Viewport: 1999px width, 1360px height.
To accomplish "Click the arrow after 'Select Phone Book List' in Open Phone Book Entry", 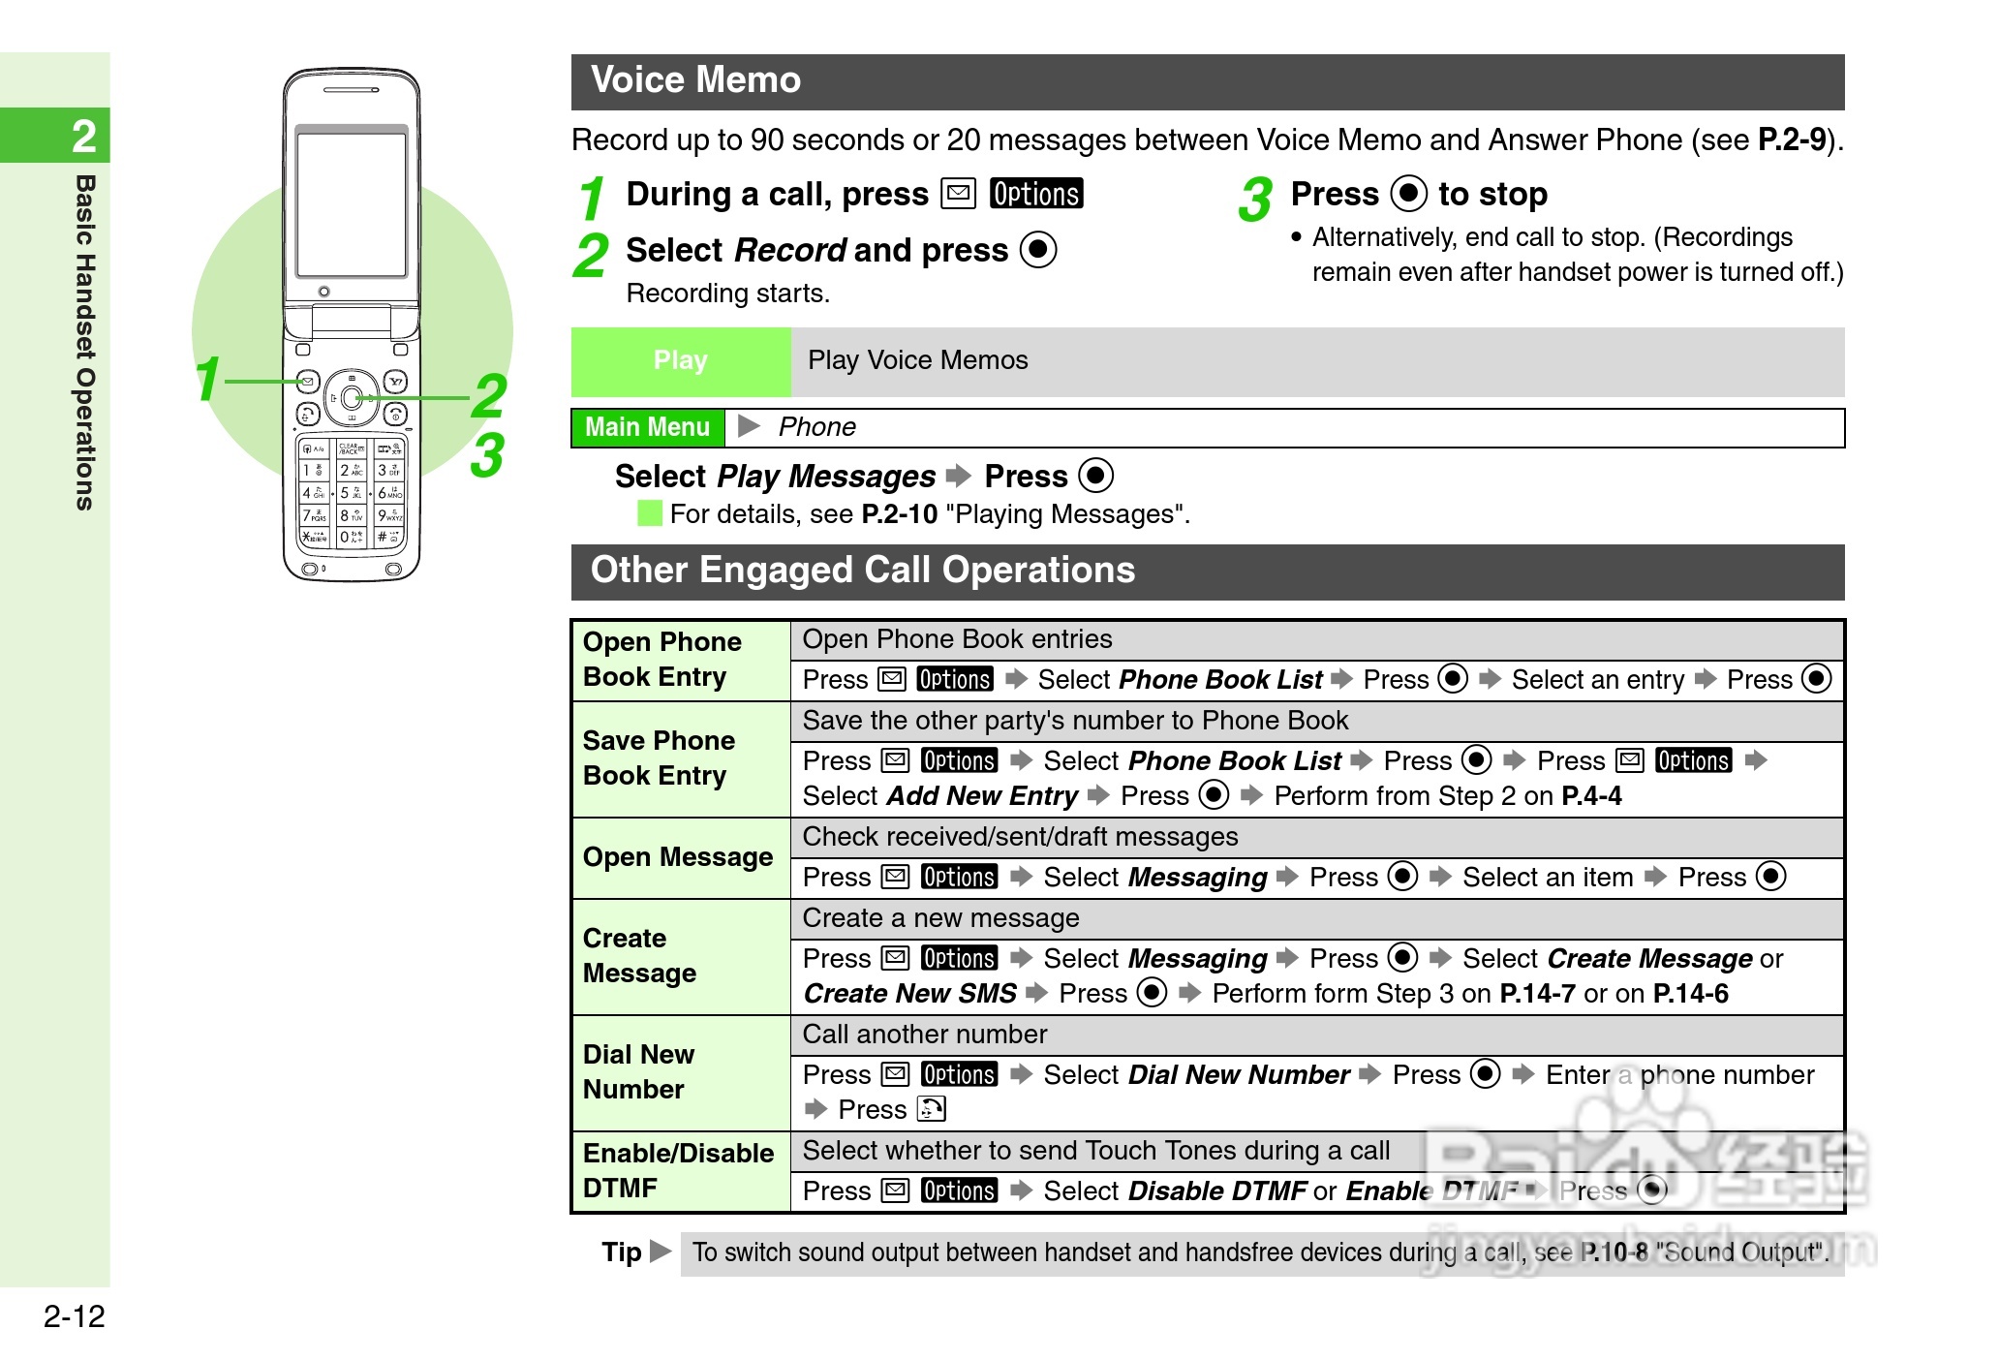I will [x=1341, y=679].
